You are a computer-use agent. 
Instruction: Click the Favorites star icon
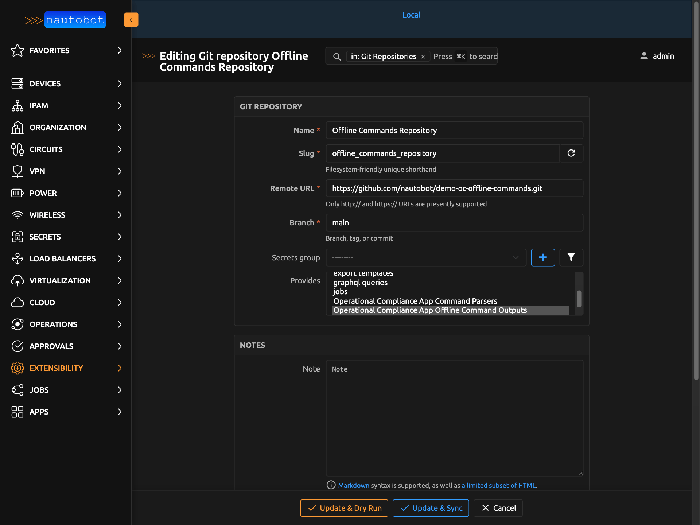17,50
